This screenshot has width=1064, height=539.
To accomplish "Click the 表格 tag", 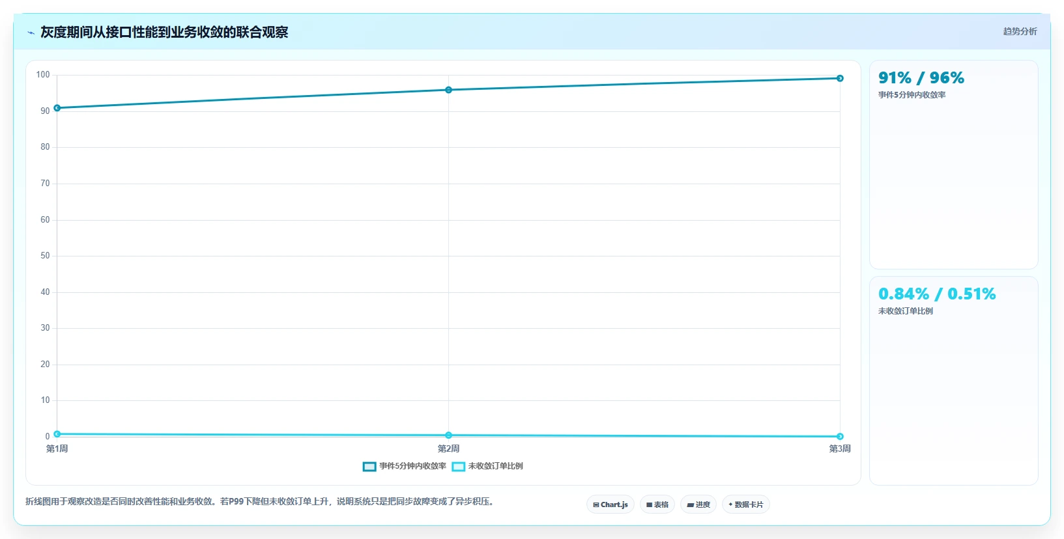I will click(657, 504).
